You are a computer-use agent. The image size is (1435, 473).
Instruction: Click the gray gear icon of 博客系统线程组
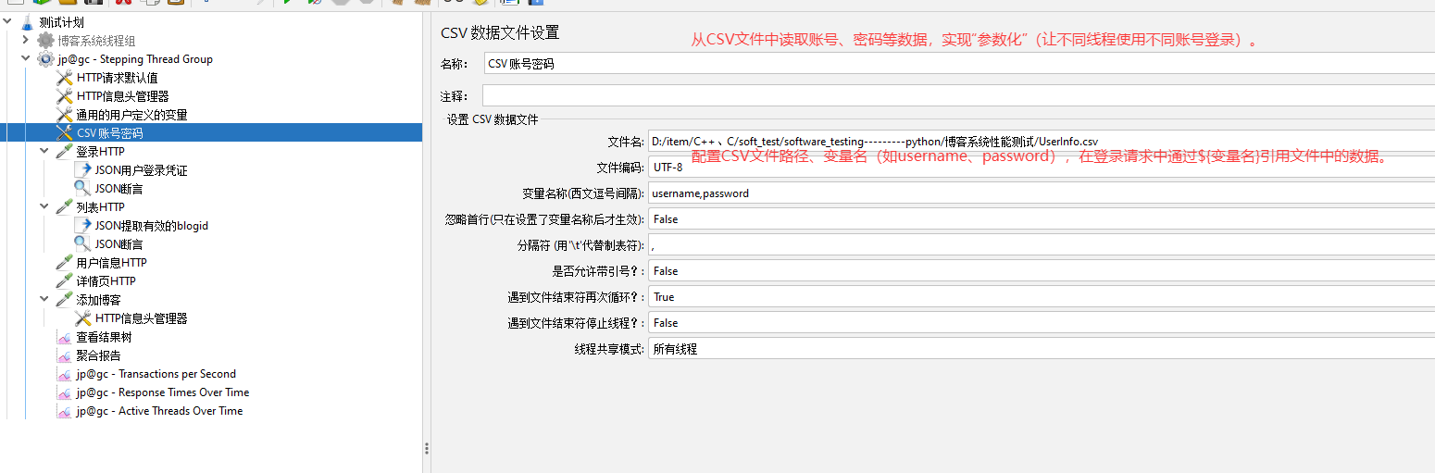pyautogui.click(x=45, y=41)
